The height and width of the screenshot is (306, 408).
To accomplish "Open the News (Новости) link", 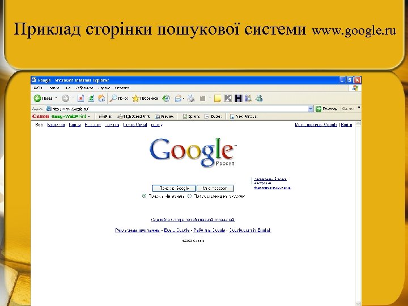I will [x=92, y=125].
